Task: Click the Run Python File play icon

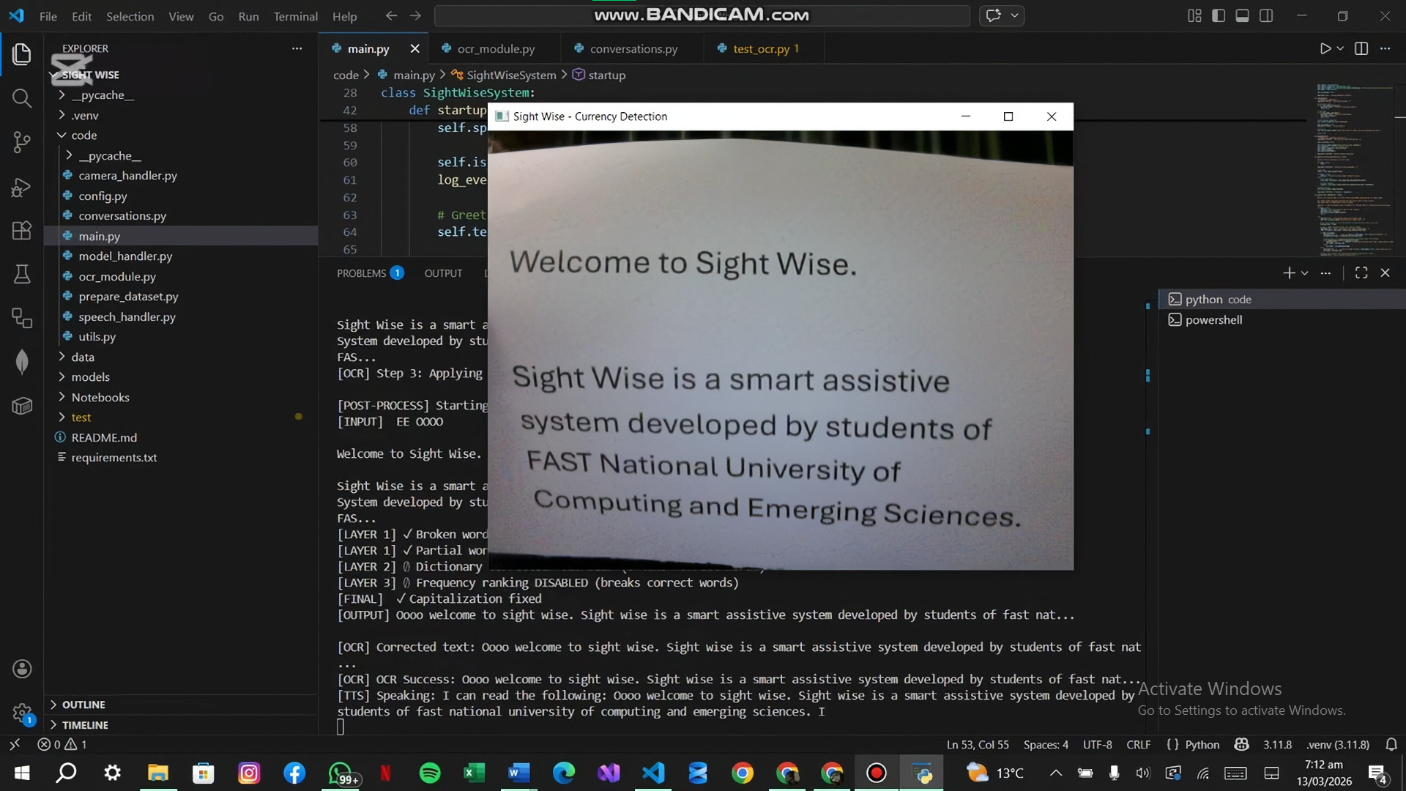Action: [1325, 49]
